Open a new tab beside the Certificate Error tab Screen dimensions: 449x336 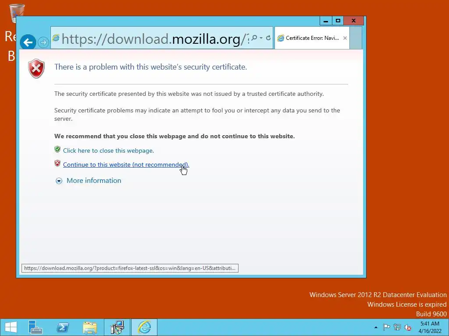(356, 38)
